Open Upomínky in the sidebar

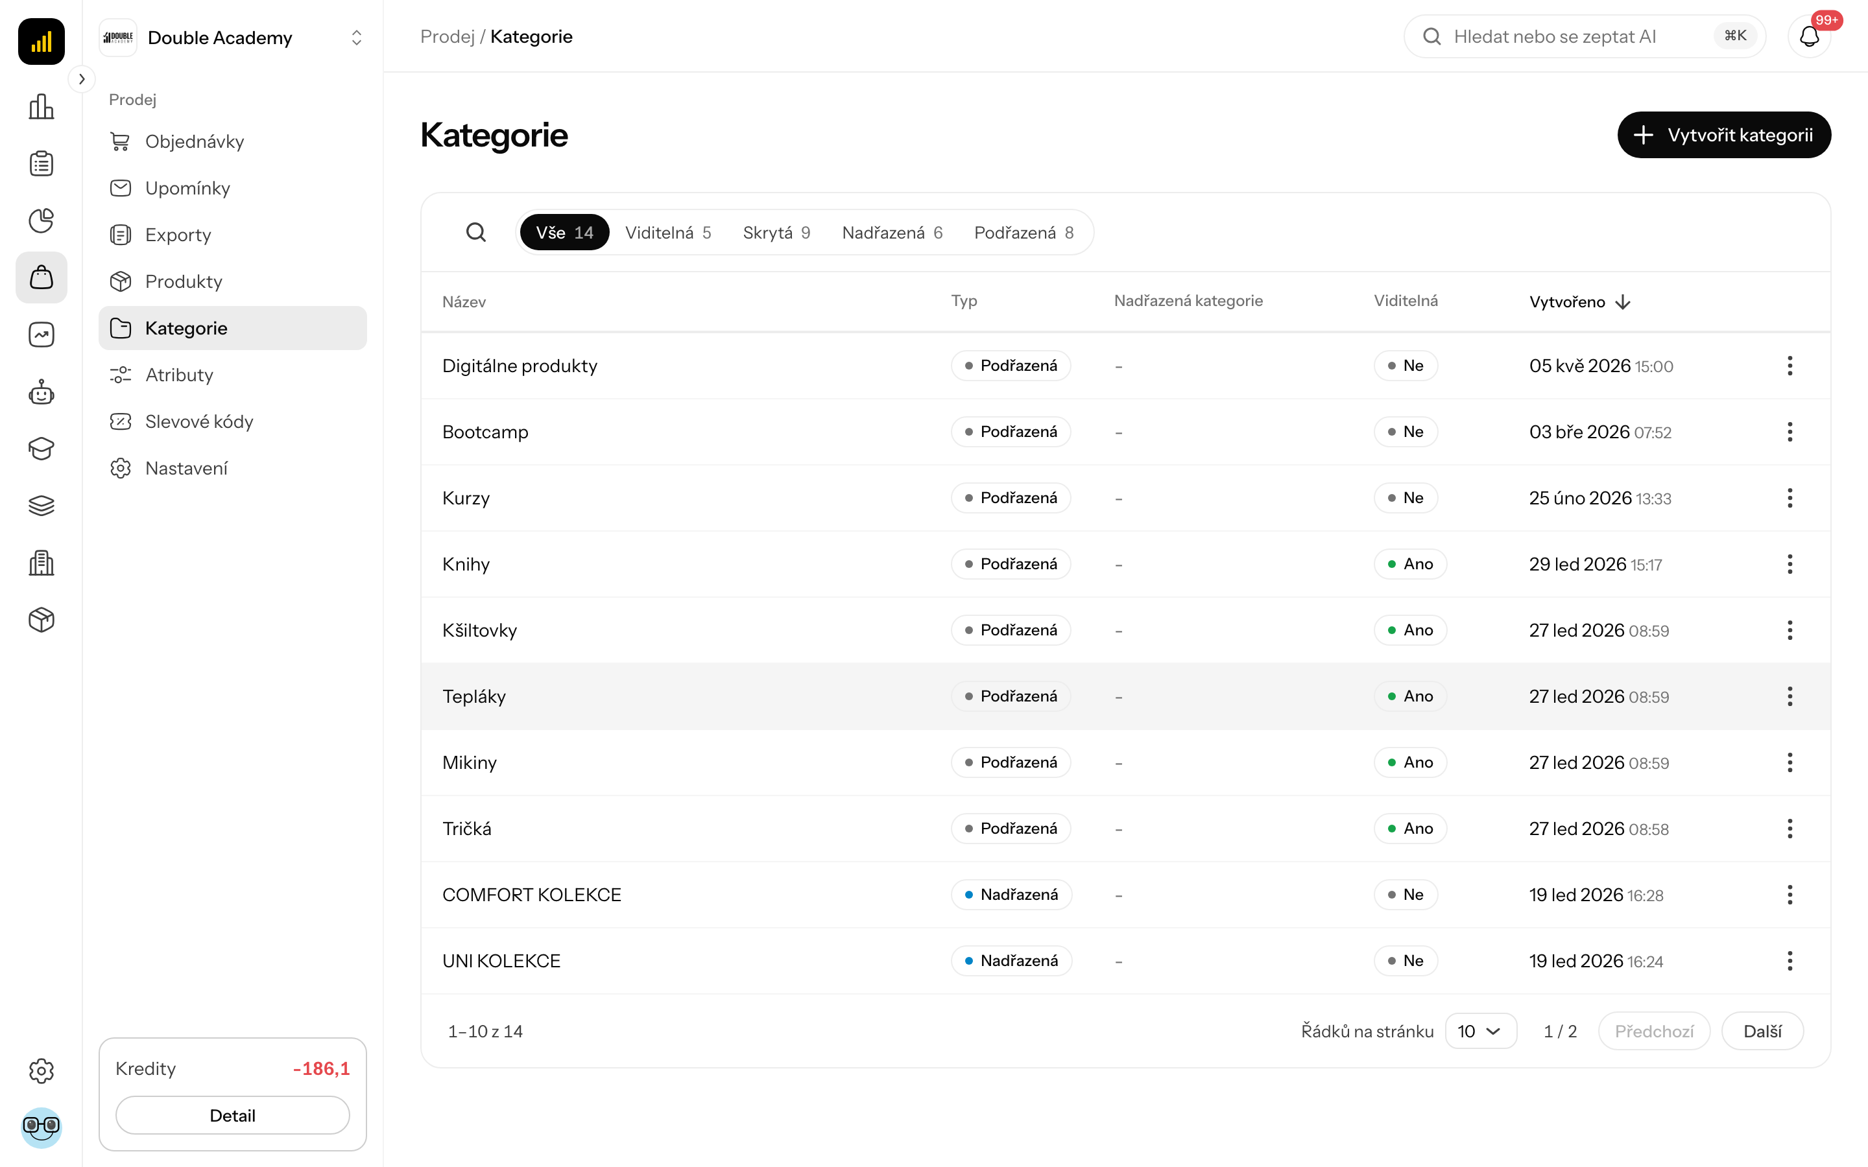232,188
